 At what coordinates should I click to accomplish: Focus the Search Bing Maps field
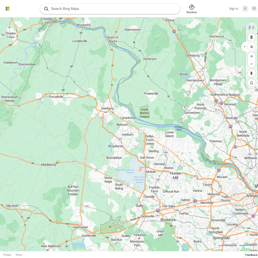(110, 9)
